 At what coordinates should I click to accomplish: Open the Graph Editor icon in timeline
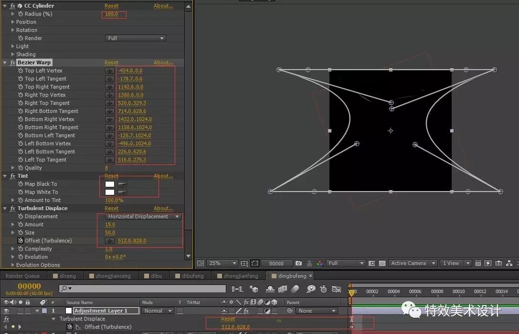coord(336,289)
